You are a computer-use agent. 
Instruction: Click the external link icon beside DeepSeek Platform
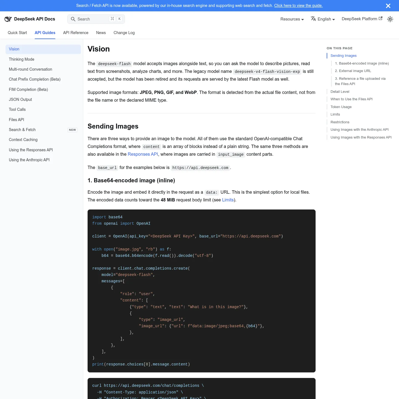[381, 19]
